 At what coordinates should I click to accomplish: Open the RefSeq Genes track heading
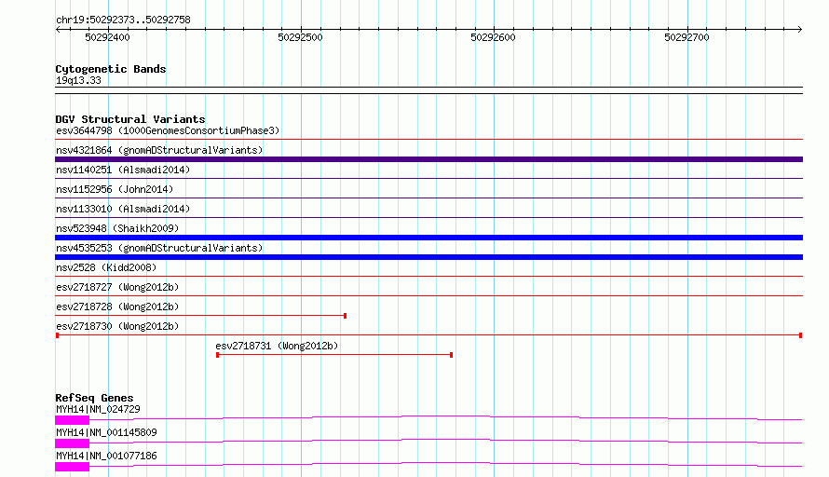click(x=94, y=398)
